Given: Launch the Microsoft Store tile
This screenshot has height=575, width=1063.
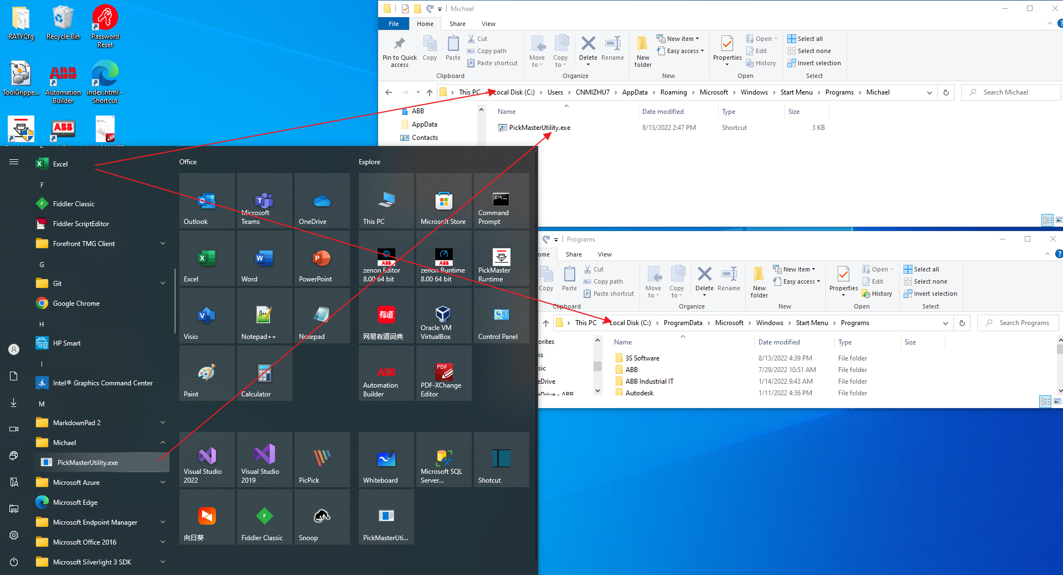Looking at the screenshot, I should [x=443, y=201].
